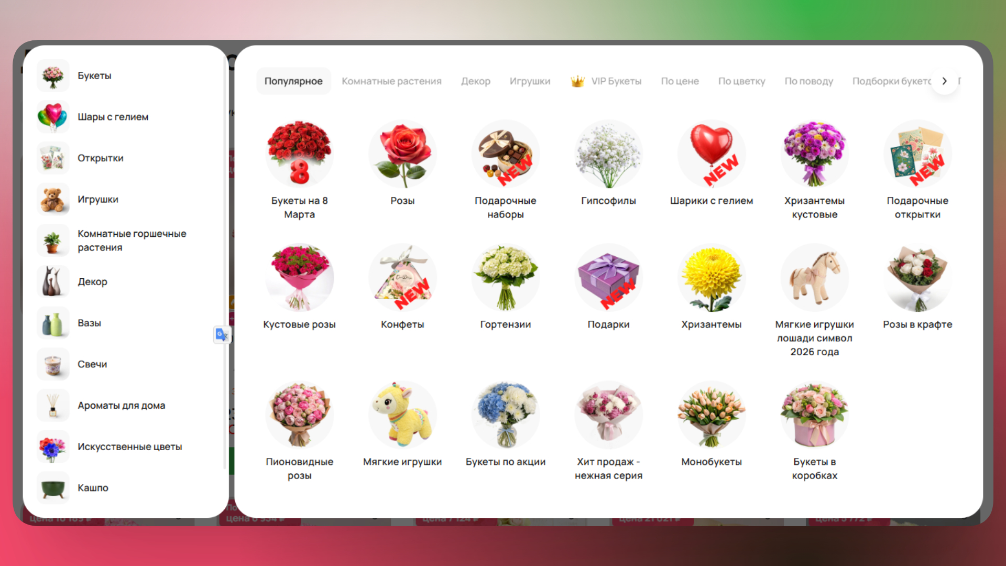Viewport: 1006px width, 566px height.
Task: Select the Шары с гелием balloon icon
Action: pyautogui.click(x=53, y=117)
